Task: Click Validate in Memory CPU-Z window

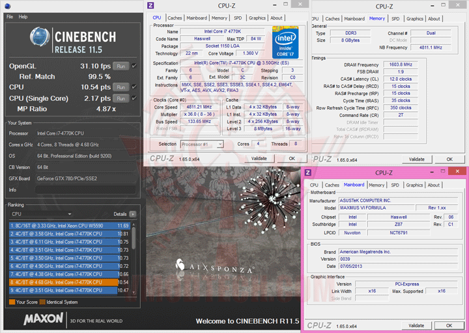Action: coord(417,159)
